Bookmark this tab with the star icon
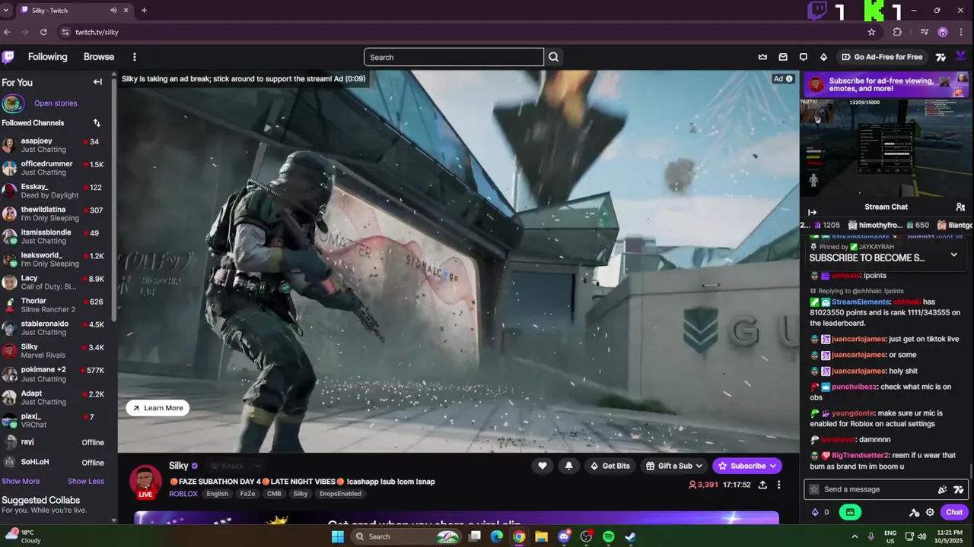The height and width of the screenshot is (547, 974). tap(871, 32)
